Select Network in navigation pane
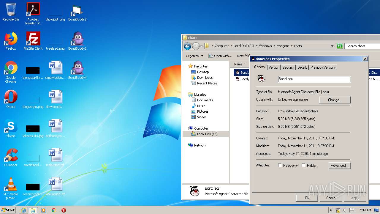 point(197,145)
